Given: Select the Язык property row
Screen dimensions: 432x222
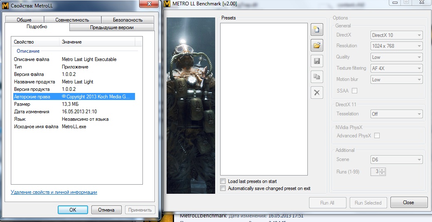Looking at the screenshot, I should (x=74, y=119).
